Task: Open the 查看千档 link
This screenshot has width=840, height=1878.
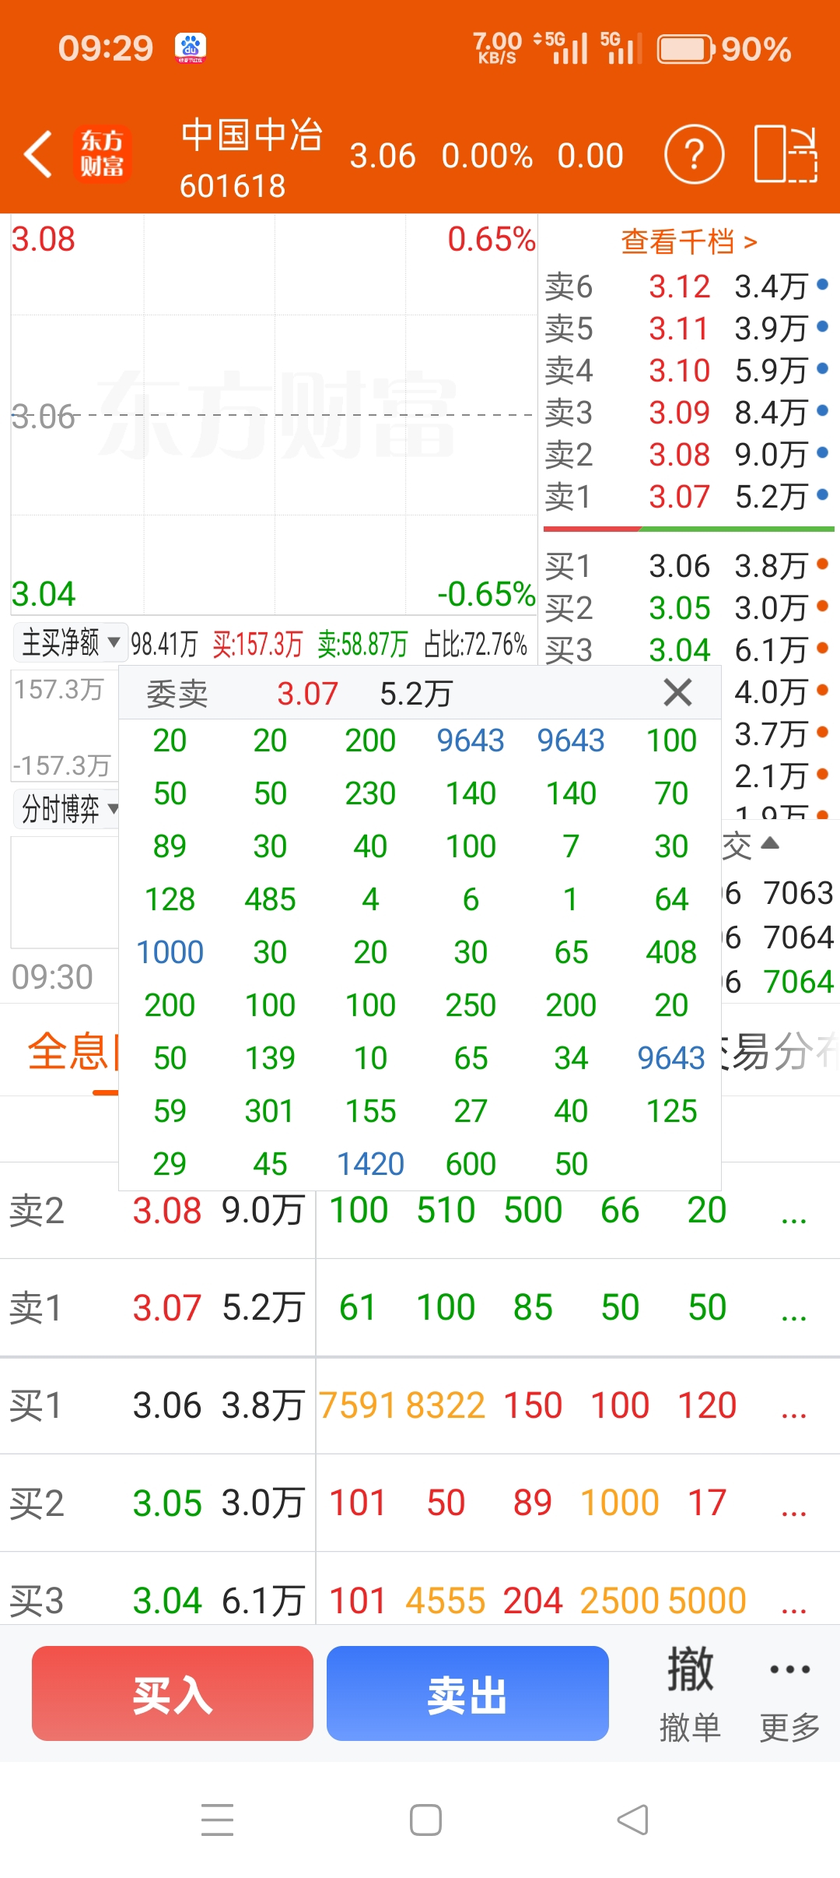Action: click(688, 242)
